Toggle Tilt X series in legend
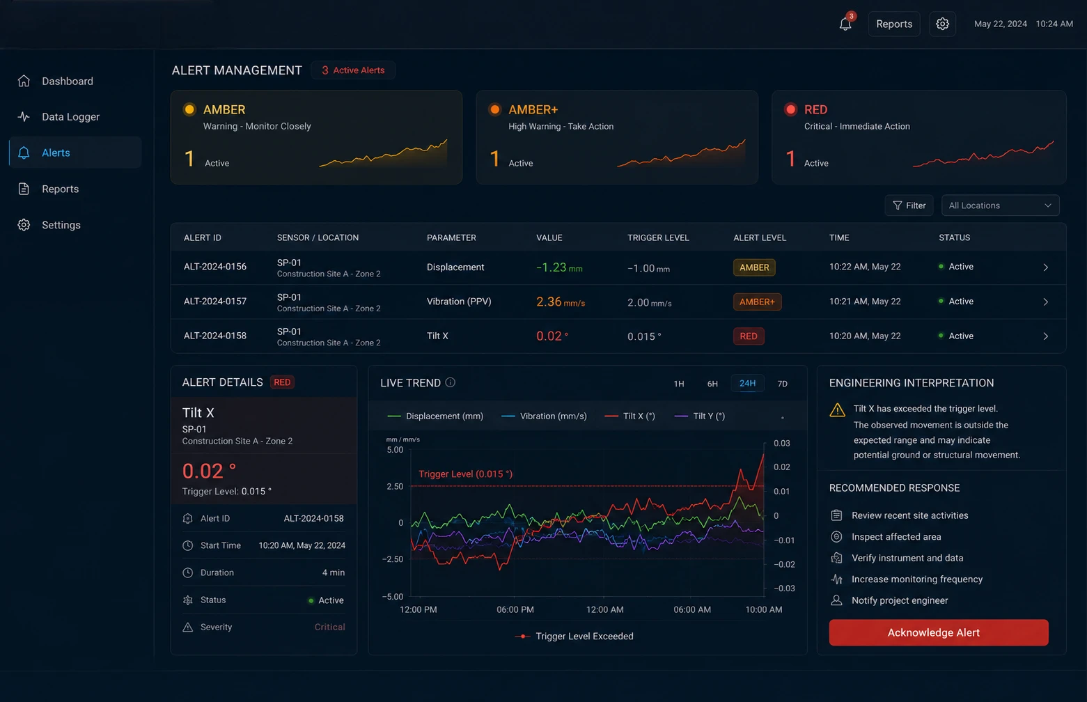 click(630, 416)
